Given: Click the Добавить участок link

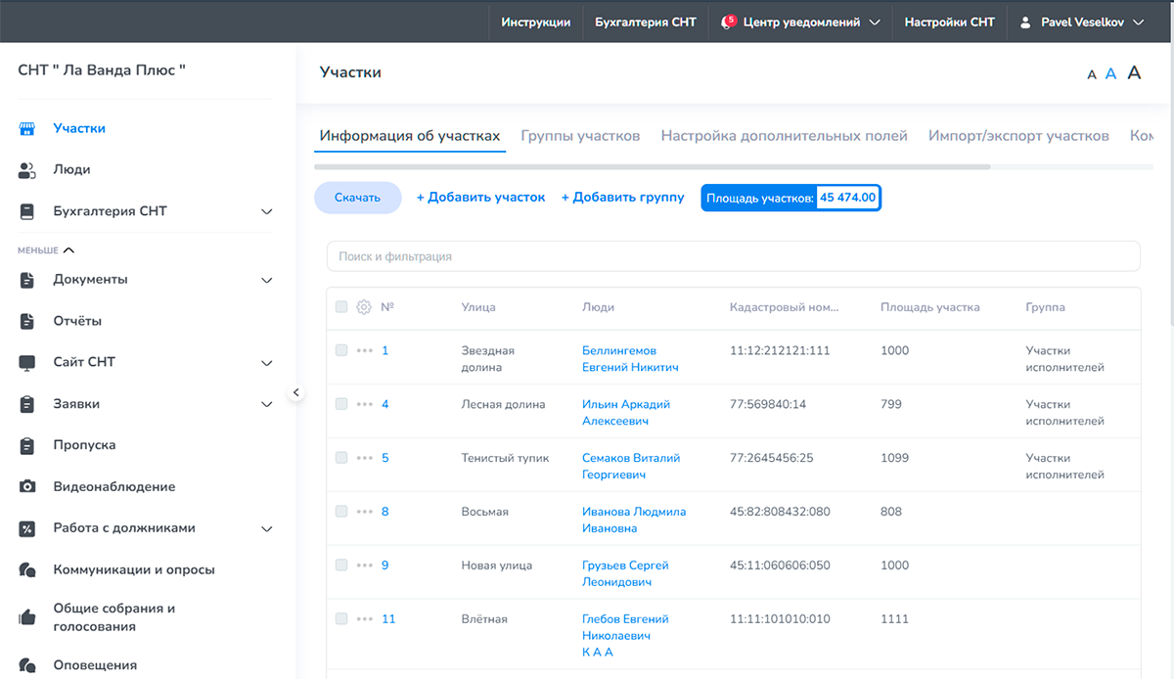Looking at the screenshot, I should tap(481, 198).
